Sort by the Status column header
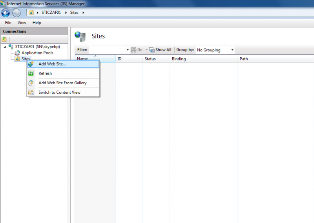This screenshot has width=314, height=223. 156,59
